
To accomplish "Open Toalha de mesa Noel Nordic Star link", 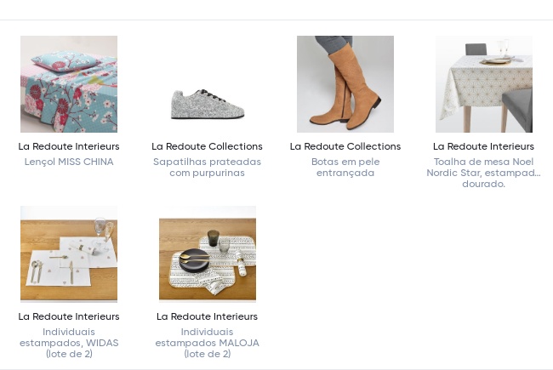I will pyautogui.click(x=484, y=173).
